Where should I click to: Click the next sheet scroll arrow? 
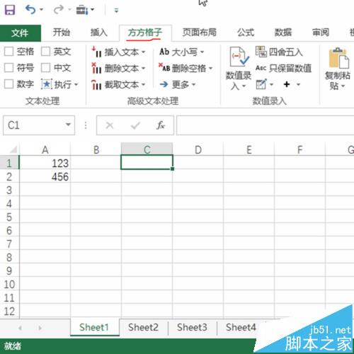(40, 328)
